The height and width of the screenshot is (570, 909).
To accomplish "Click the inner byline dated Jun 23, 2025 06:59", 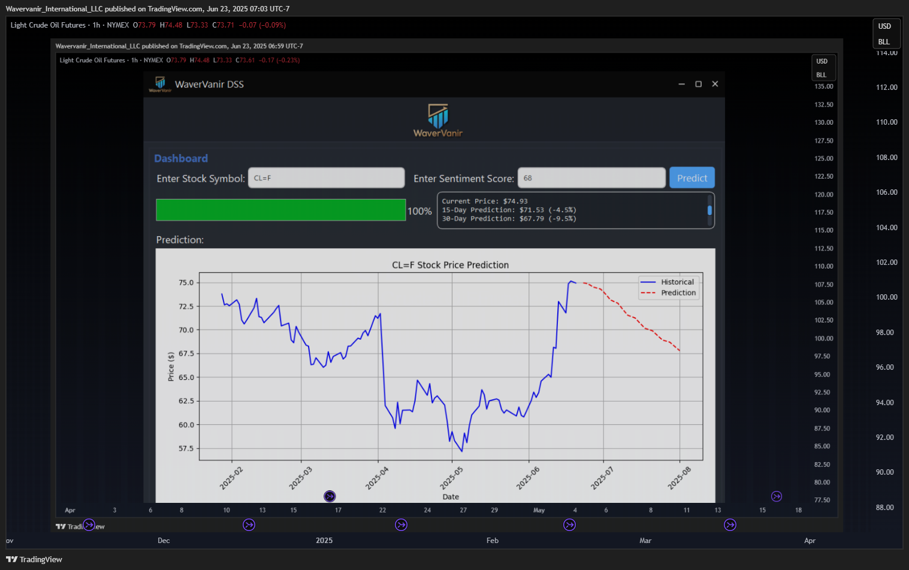I will (179, 46).
